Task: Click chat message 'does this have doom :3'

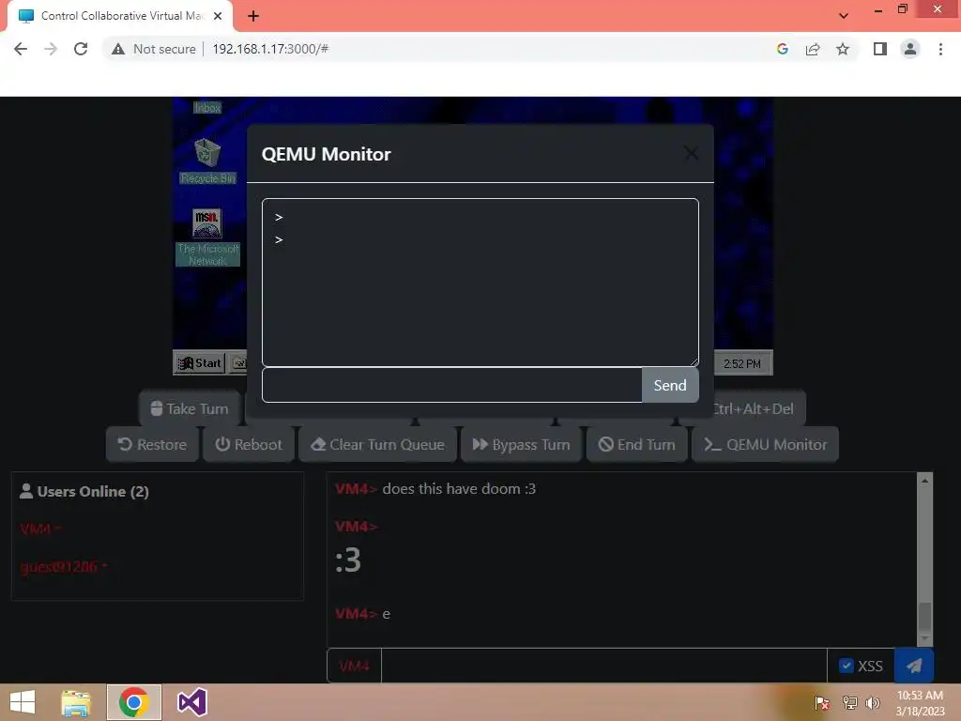Action: tap(459, 488)
